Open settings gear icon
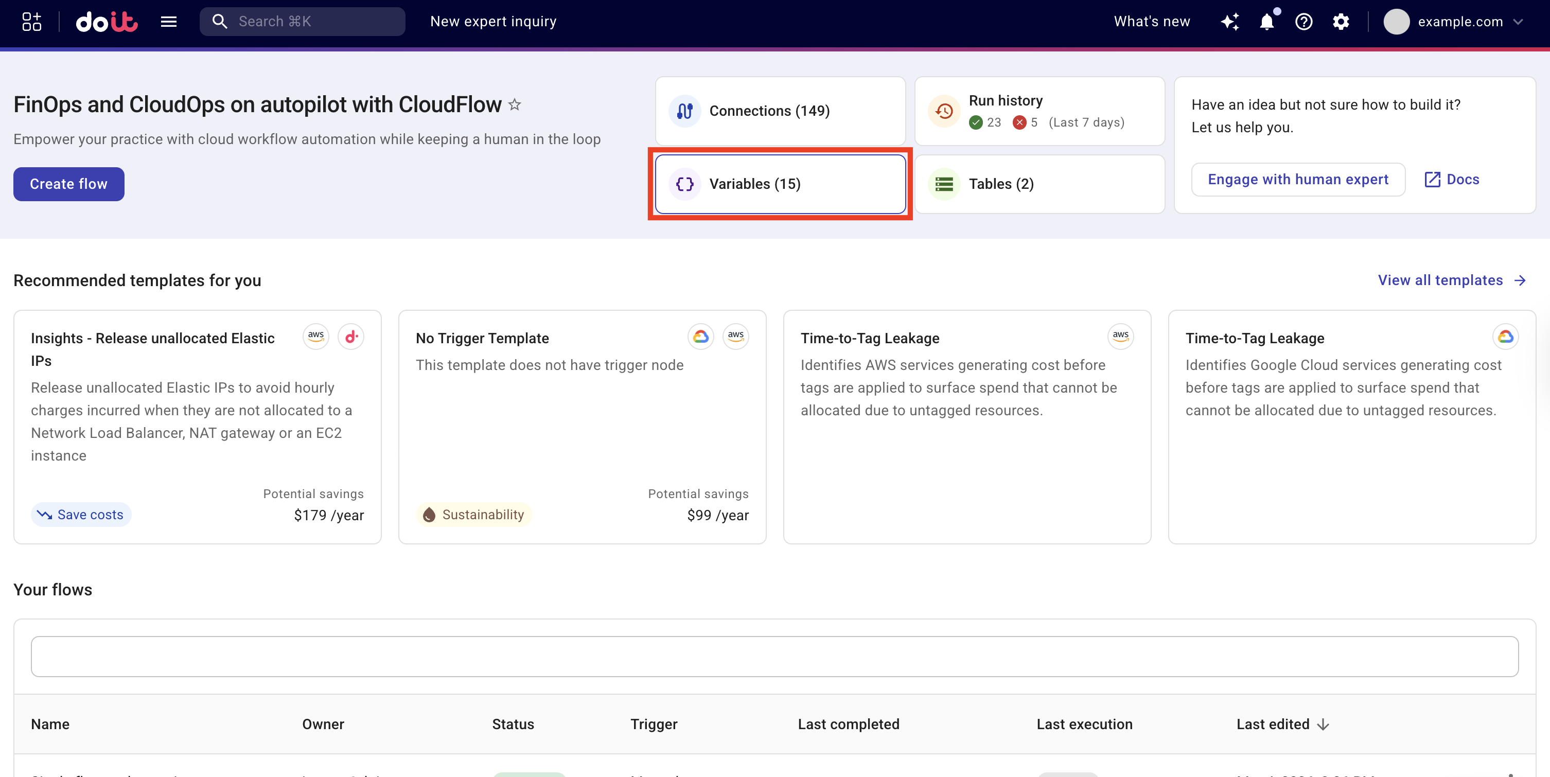Screen dimensions: 1550x777 click(x=1341, y=22)
